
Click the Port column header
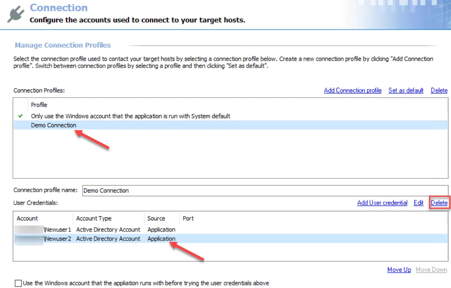[x=188, y=218]
